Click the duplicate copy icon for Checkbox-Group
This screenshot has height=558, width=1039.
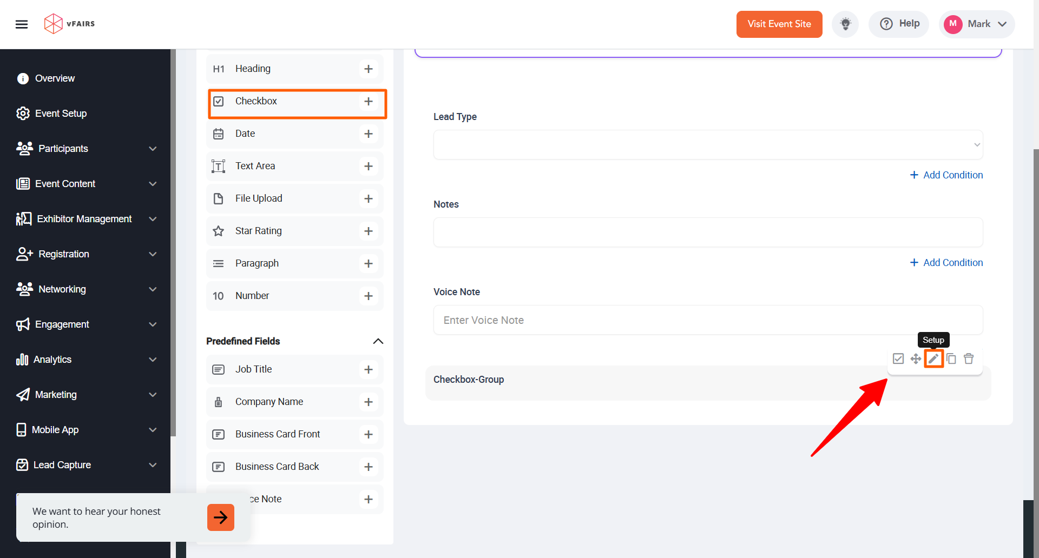(951, 358)
